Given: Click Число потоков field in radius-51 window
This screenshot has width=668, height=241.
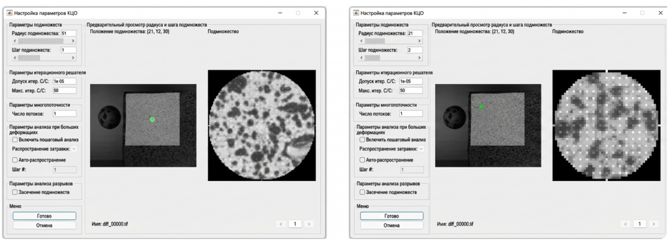Looking at the screenshot, I should tap(65, 113).
